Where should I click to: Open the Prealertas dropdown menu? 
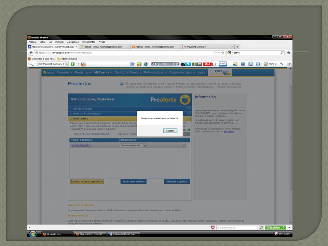(x=83, y=72)
